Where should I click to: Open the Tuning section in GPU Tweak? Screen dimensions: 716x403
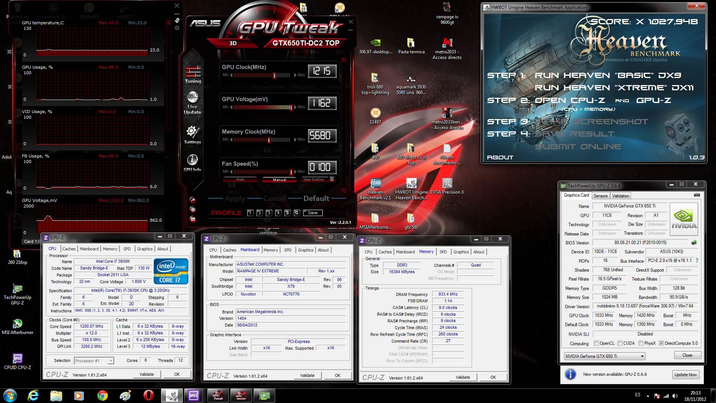tap(193, 75)
